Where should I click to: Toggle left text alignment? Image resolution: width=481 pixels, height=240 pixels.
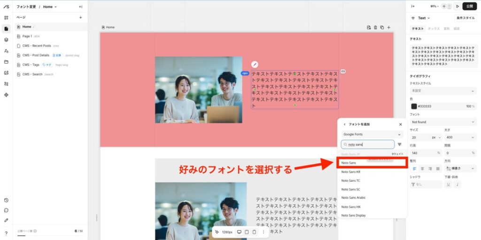tap(414, 168)
